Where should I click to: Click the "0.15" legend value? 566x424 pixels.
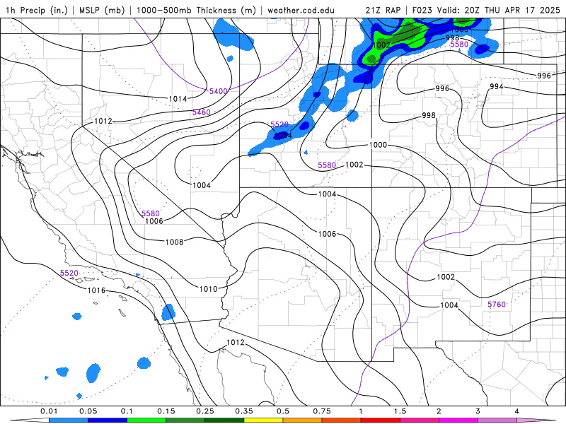click(x=166, y=411)
